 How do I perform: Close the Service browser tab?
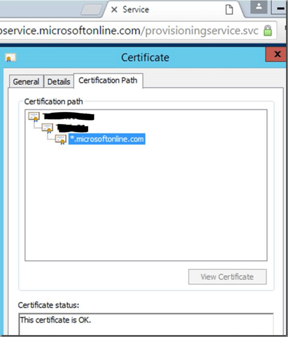114,10
